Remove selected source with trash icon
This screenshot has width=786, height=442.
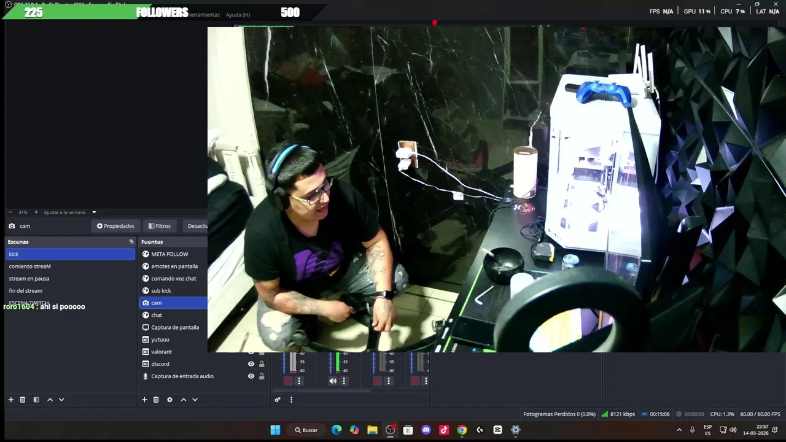[x=156, y=400]
